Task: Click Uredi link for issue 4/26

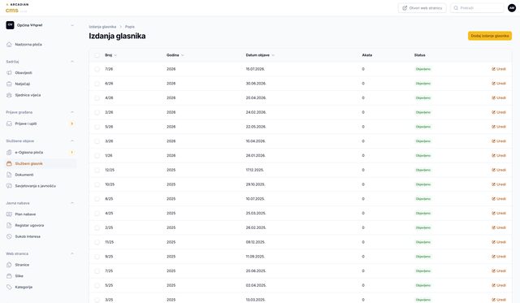Action: 499,97
